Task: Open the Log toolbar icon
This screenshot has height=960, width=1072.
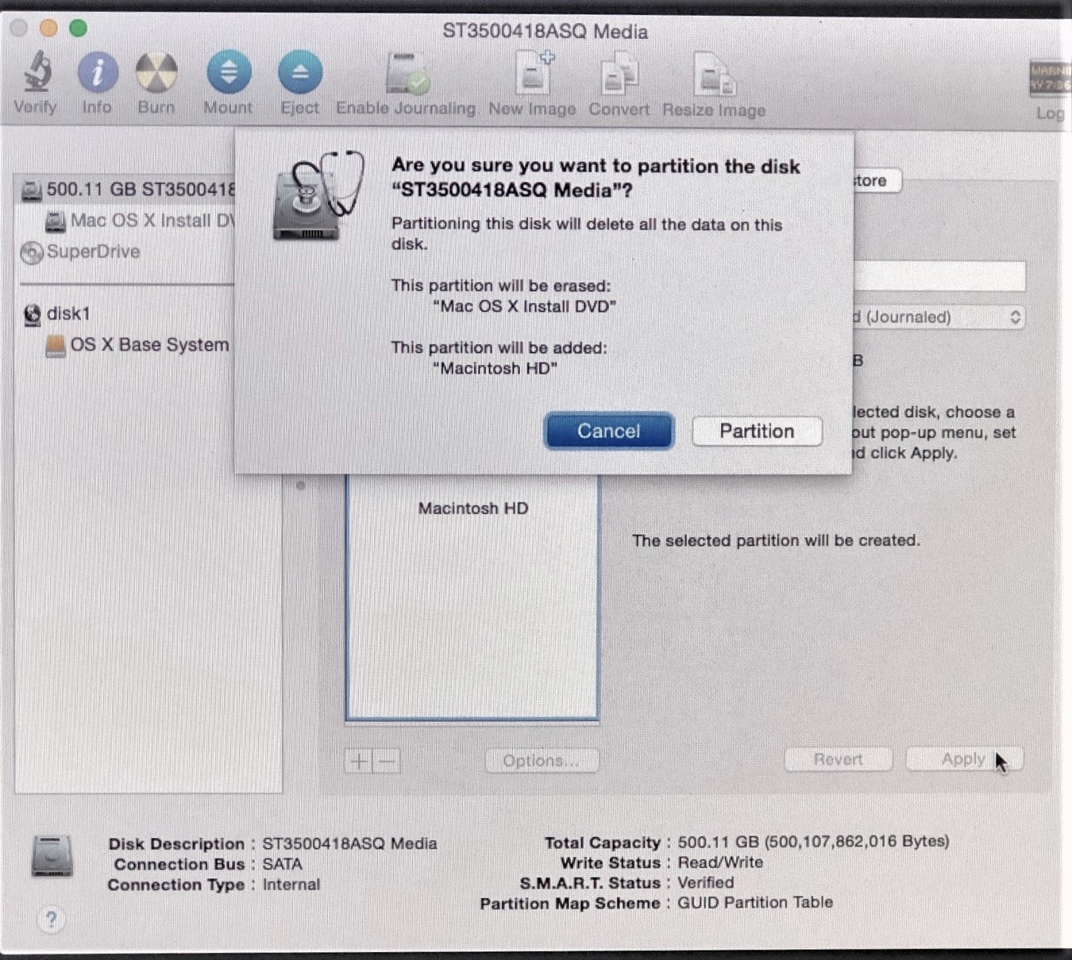Action: pyautogui.click(x=1050, y=79)
